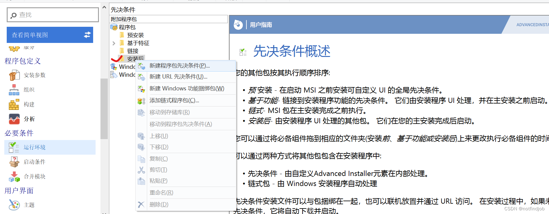Open the 构建 build icon
Screen dimensions: 549x214
pyautogui.click(x=14, y=104)
